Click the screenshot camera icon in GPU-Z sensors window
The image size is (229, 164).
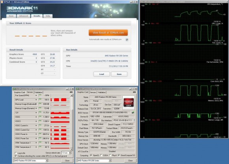[71, 92]
